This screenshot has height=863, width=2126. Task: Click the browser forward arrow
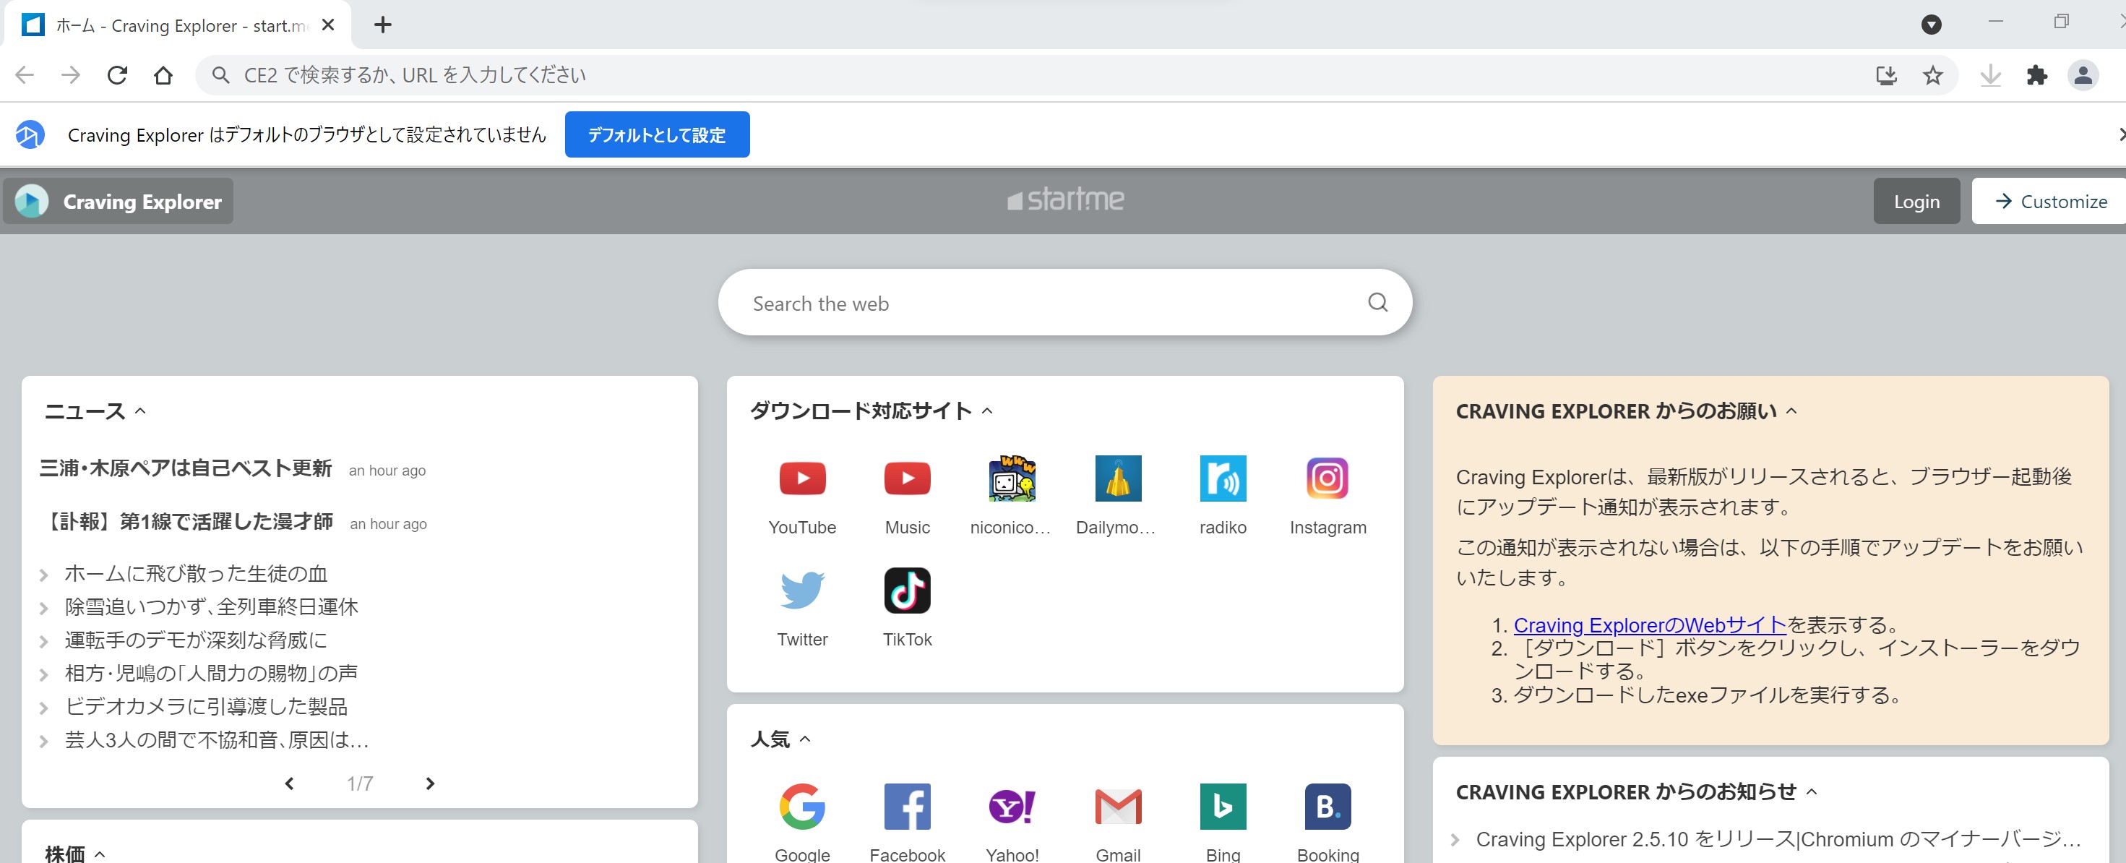pyautogui.click(x=71, y=75)
